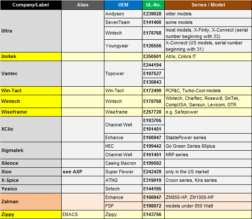Viewport: 252px width, 219px height.
Task: Select the Ultra company cell
Action: coord(31,31)
